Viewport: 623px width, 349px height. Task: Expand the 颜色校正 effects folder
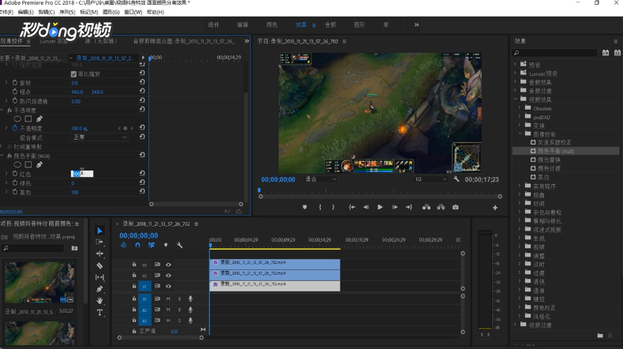[520, 307]
